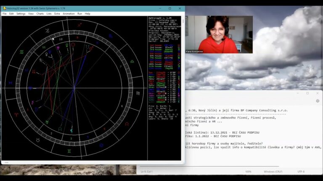Open Notepad settings gear icon
This screenshot has height=181, width=323.
pyautogui.click(x=318, y=101)
